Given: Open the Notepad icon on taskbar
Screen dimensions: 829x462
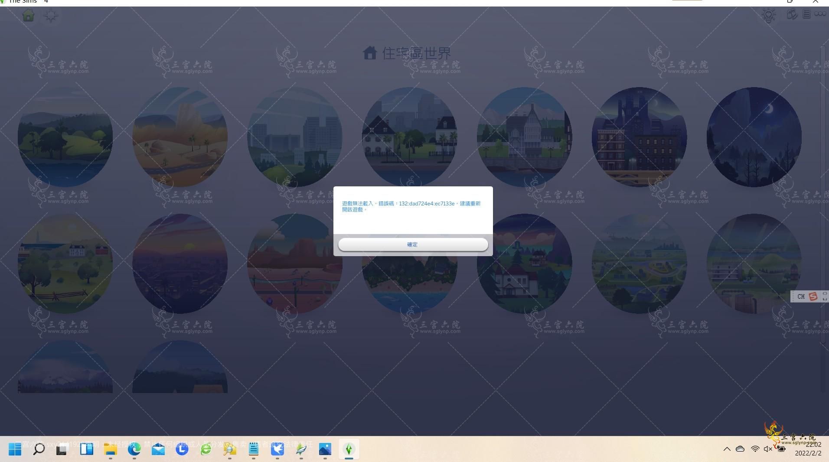Looking at the screenshot, I should [254, 449].
